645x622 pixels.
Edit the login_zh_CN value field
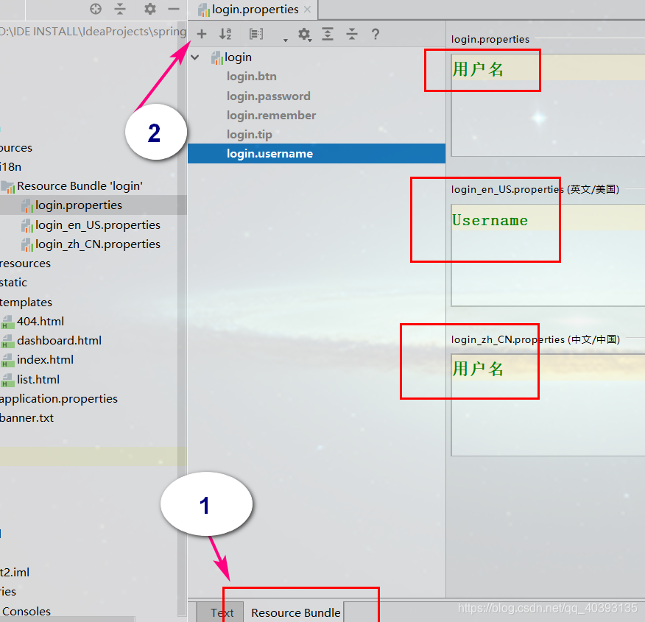[x=548, y=405]
